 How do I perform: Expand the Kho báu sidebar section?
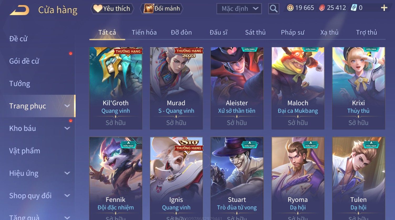click(x=67, y=128)
